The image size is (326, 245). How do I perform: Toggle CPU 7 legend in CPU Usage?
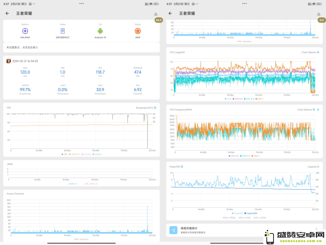click(x=259, y=99)
